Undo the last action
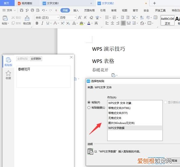This screenshot has width=180, height=167. point(43,10)
